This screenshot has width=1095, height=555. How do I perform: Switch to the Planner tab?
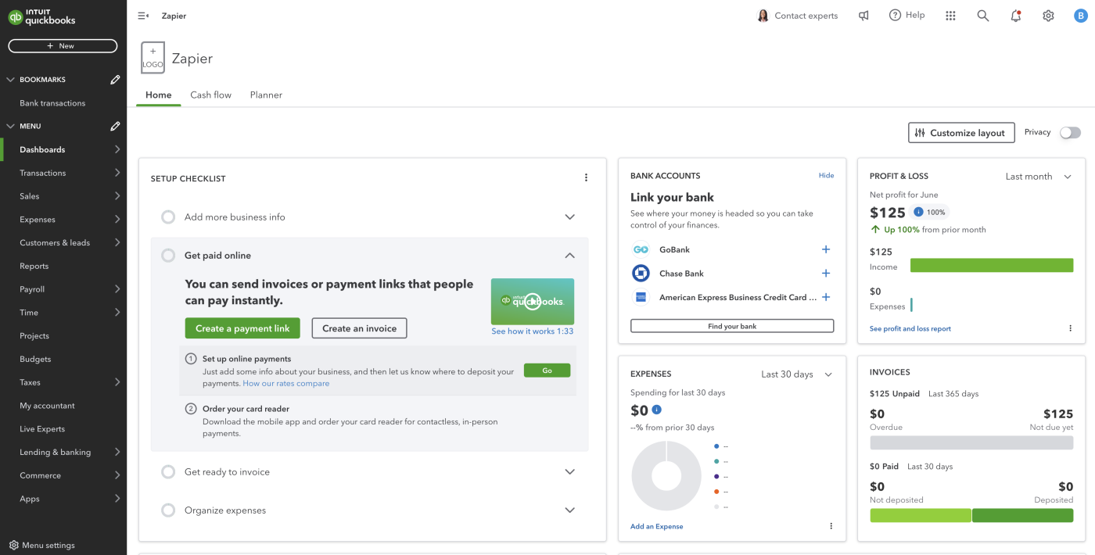(x=266, y=95)
